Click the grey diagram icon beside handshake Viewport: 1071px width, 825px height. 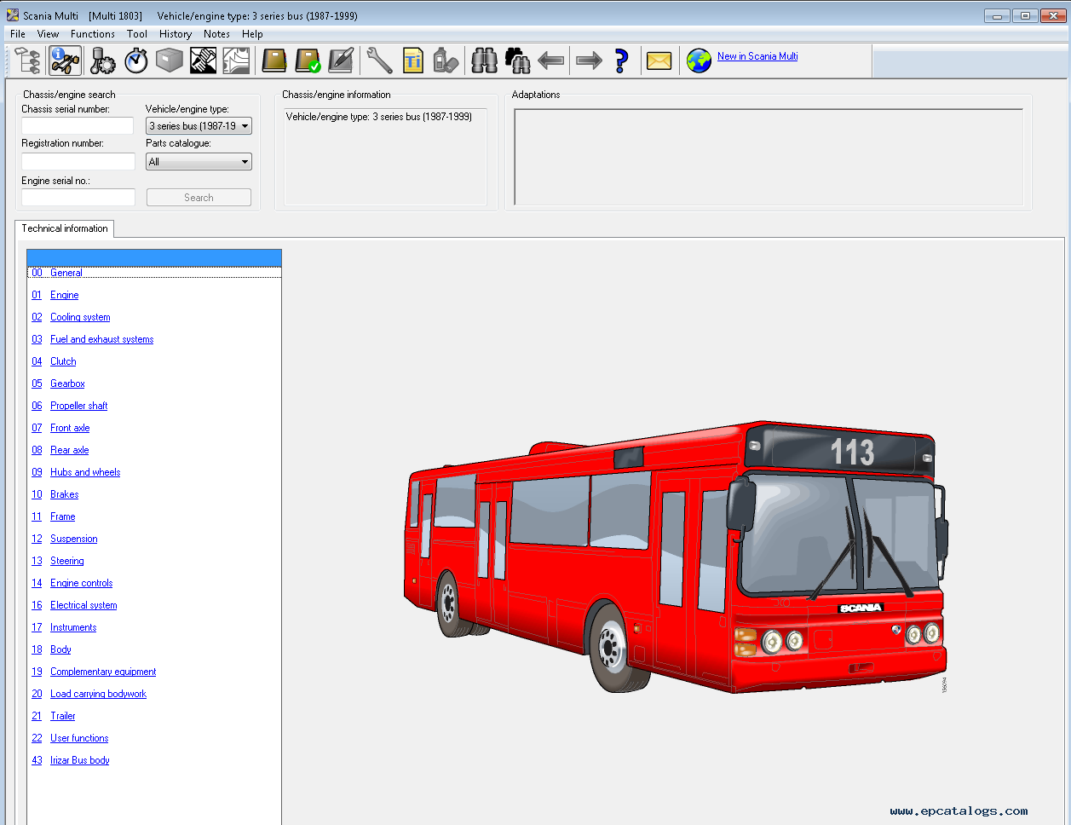(236, 61)
